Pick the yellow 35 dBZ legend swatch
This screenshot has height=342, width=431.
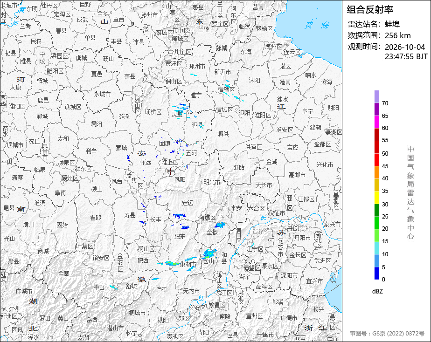click(x=376, y=198)
